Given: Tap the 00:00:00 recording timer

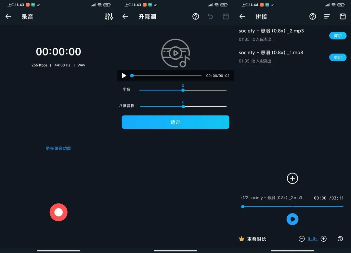Looking at the screenshot, I should (x=58, y=52).
